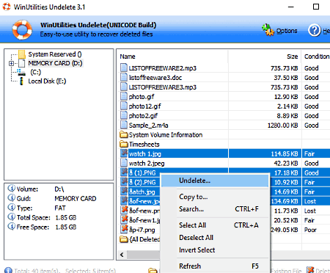330x273 pixels.
Task: Click deleted-file icon of ß (1).PNG
Action: [x=124, y=172]
